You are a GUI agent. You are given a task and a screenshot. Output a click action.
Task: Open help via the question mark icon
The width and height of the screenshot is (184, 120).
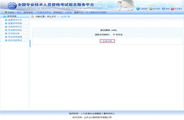163,9
